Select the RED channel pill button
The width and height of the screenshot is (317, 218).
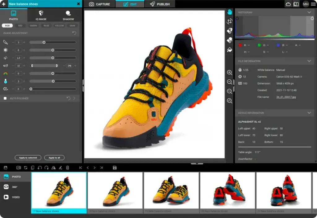pyautogui.click(x=20, y=26)
